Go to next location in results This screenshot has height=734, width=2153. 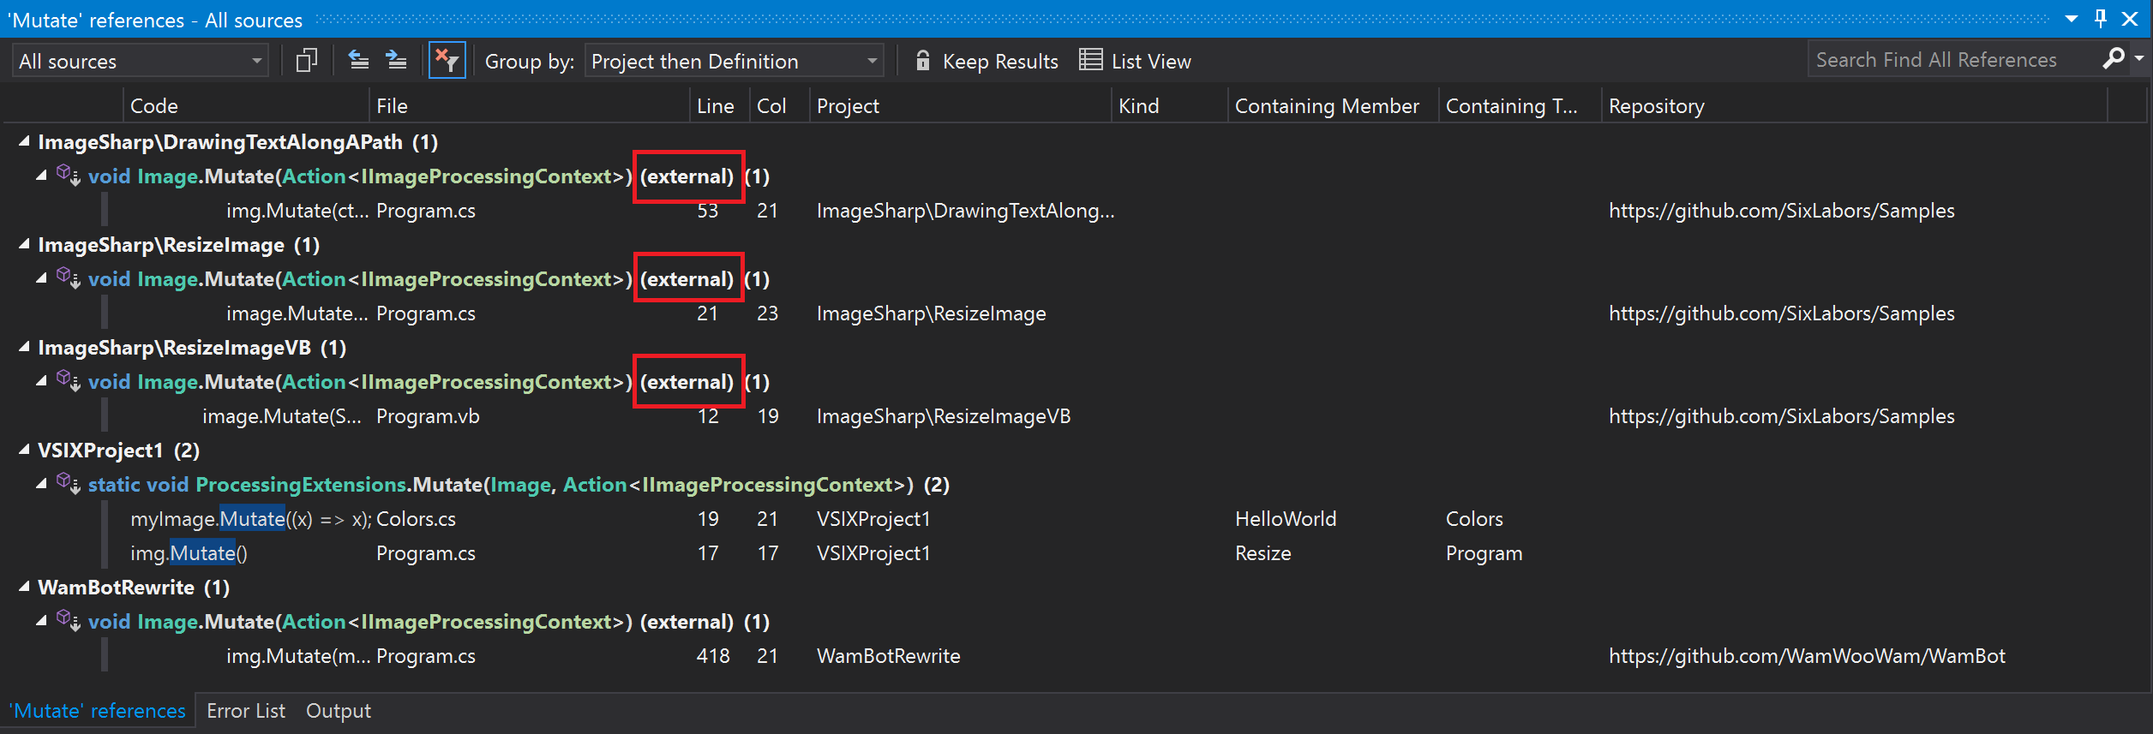click(396, 61)
